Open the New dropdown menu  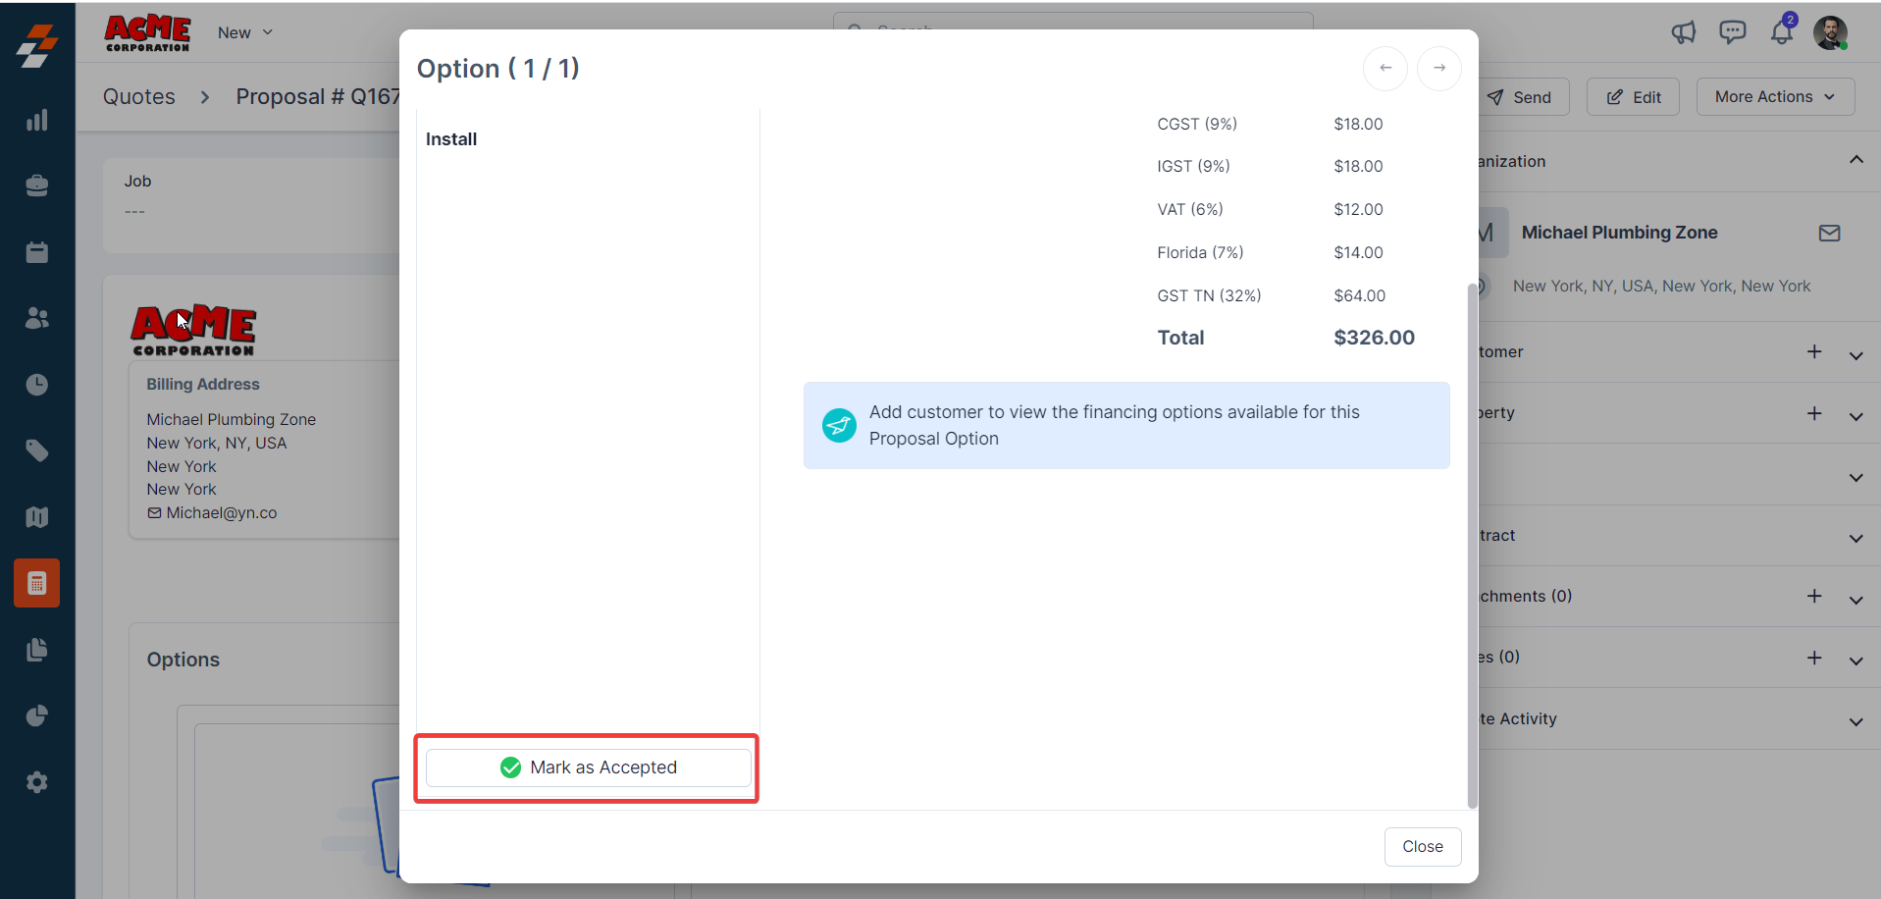pos(244,32)
